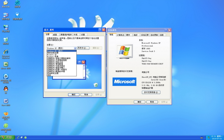Click the keyboard language bar tray icon
This screenshot has width=224, height=140.
[x=202, y=138]
